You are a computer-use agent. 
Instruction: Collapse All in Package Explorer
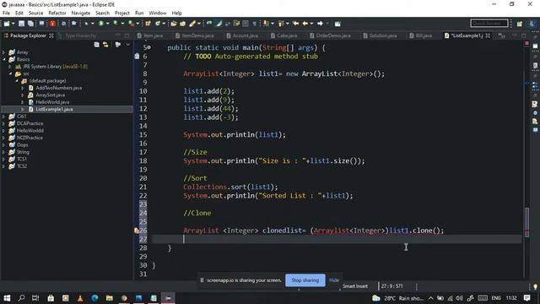97,45
